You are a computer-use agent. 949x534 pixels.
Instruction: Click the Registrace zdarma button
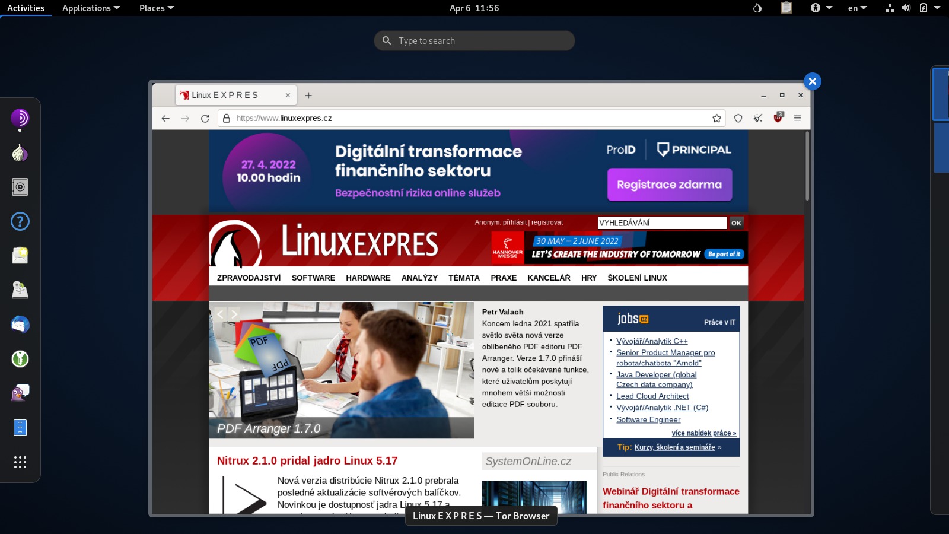(670, 185)
